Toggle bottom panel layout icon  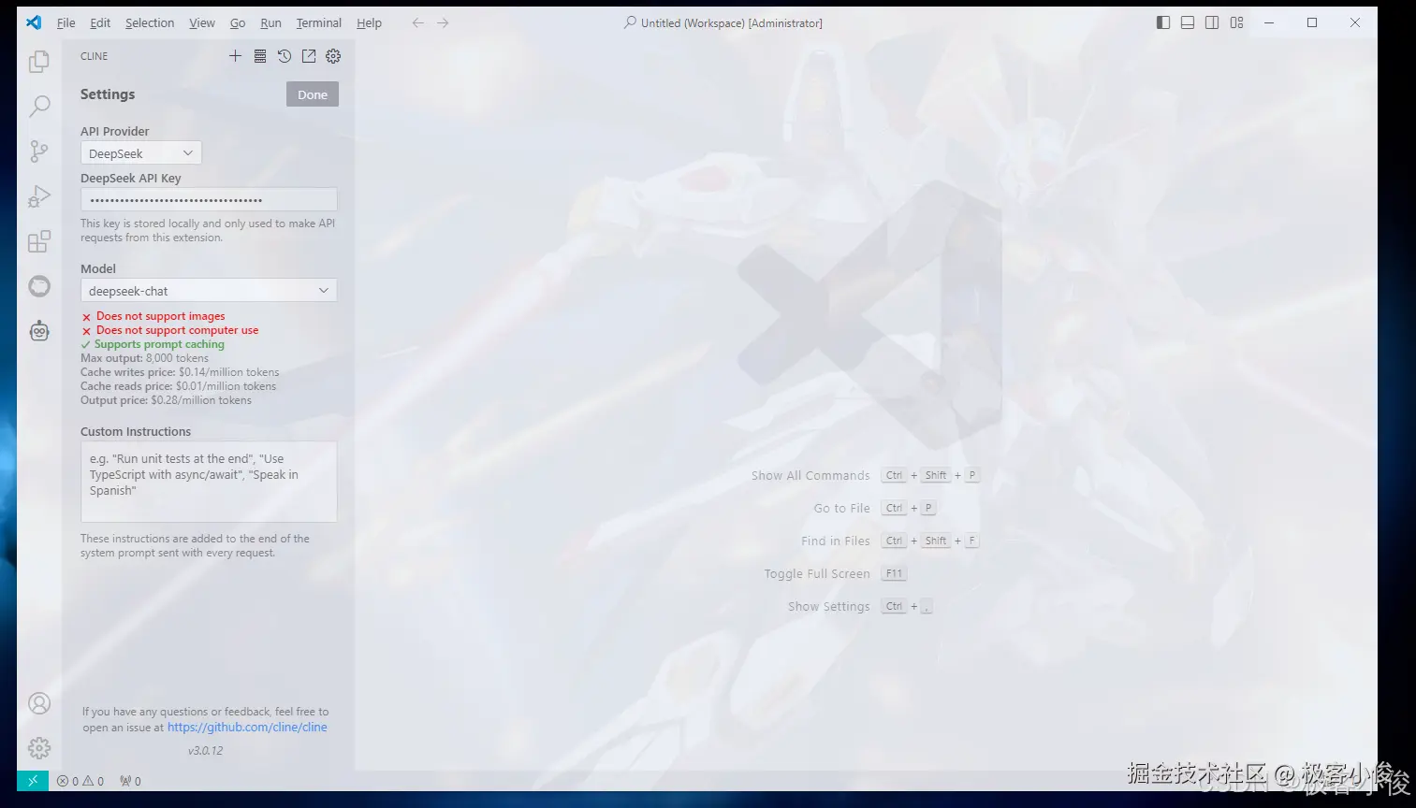coord(1188,22)
